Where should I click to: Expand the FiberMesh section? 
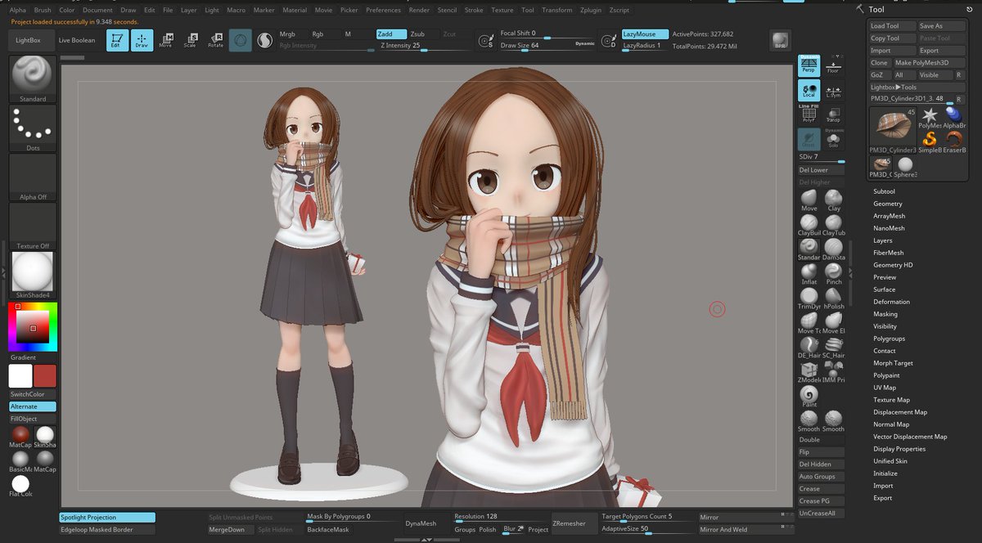coord(888,253)
